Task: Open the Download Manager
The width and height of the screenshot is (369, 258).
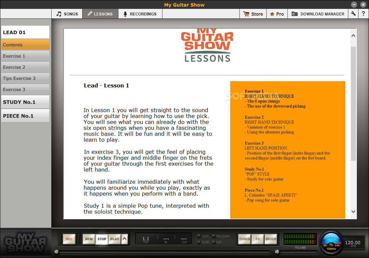Action: pyautogui.click(x=318, y=14)
